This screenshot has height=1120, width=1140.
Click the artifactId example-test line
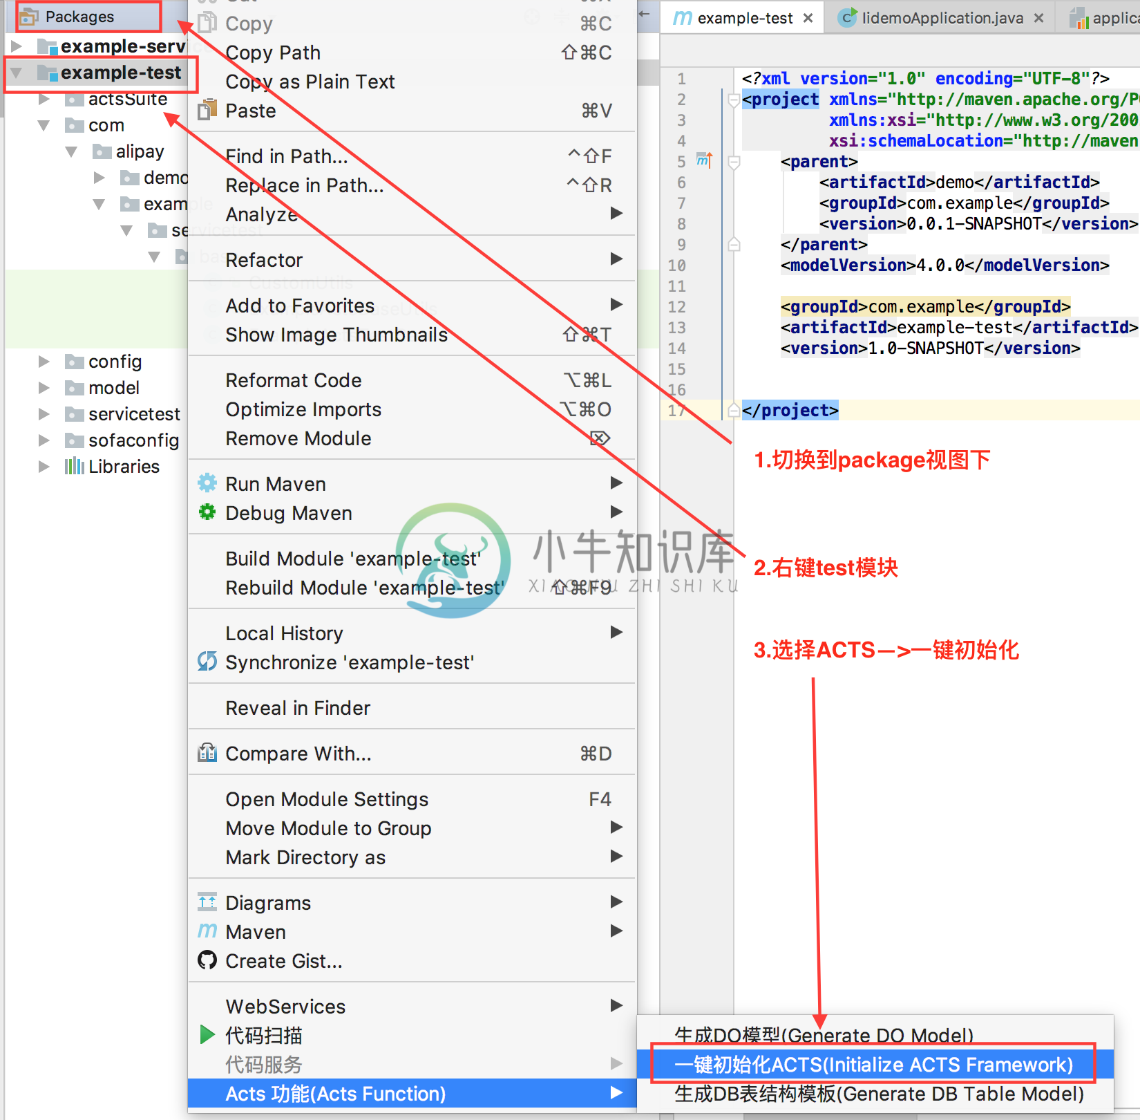coord(960,327)
